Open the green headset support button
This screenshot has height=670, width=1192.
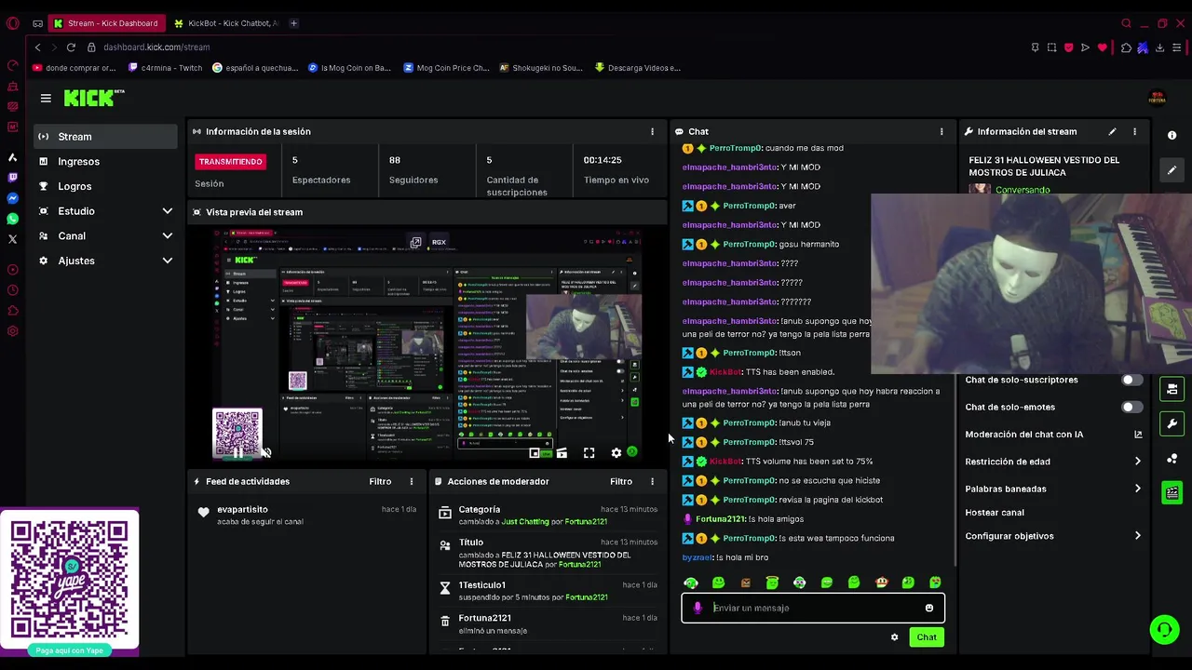[x=1164, y=630]
